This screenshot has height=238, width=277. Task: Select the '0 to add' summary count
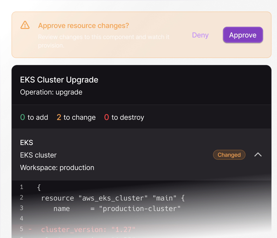tap(34, 117)
